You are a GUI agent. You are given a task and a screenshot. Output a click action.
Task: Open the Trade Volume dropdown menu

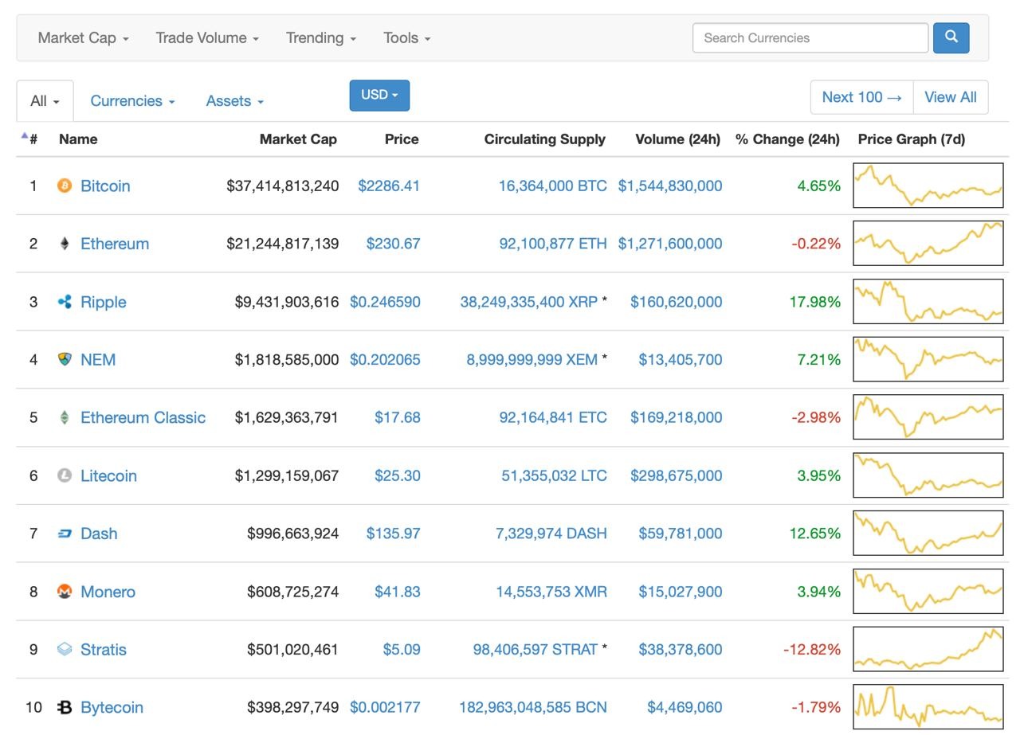207,37
